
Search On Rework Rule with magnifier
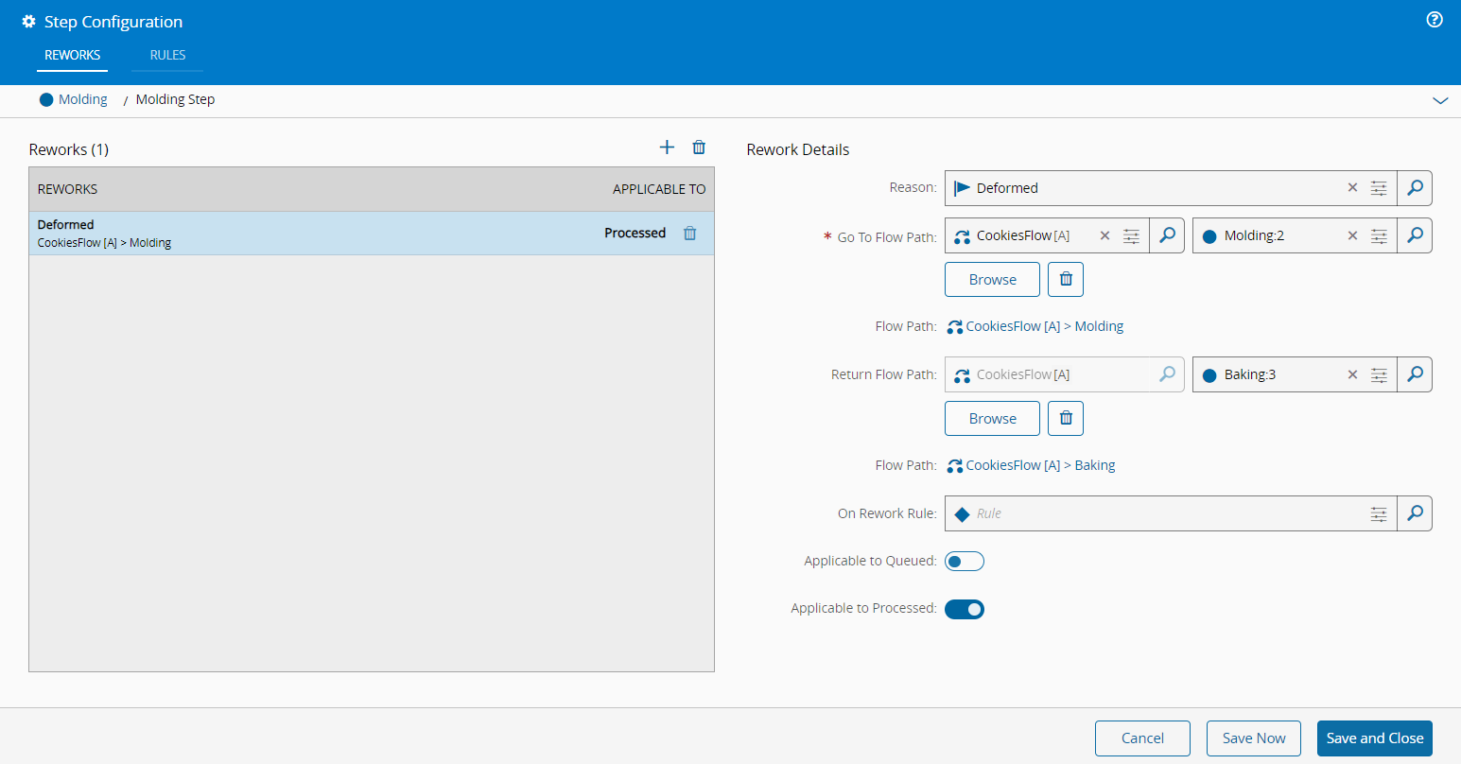(x=1415, y=513)
